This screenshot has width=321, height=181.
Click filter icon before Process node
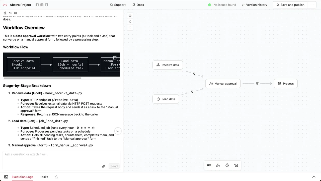[257, 83]
